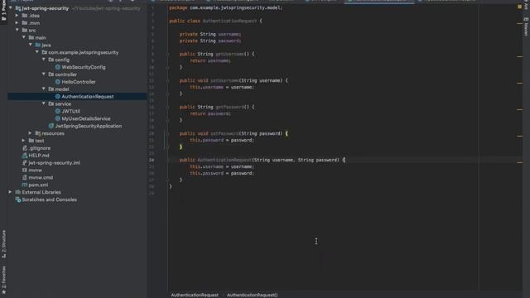Select the AuthenticationRequest() constructor breadcrumb

tap(252, 295)
